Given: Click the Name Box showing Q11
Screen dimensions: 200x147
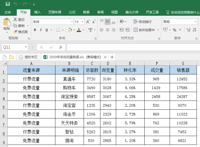Looking at the screenshot, I should click(13, 47).
